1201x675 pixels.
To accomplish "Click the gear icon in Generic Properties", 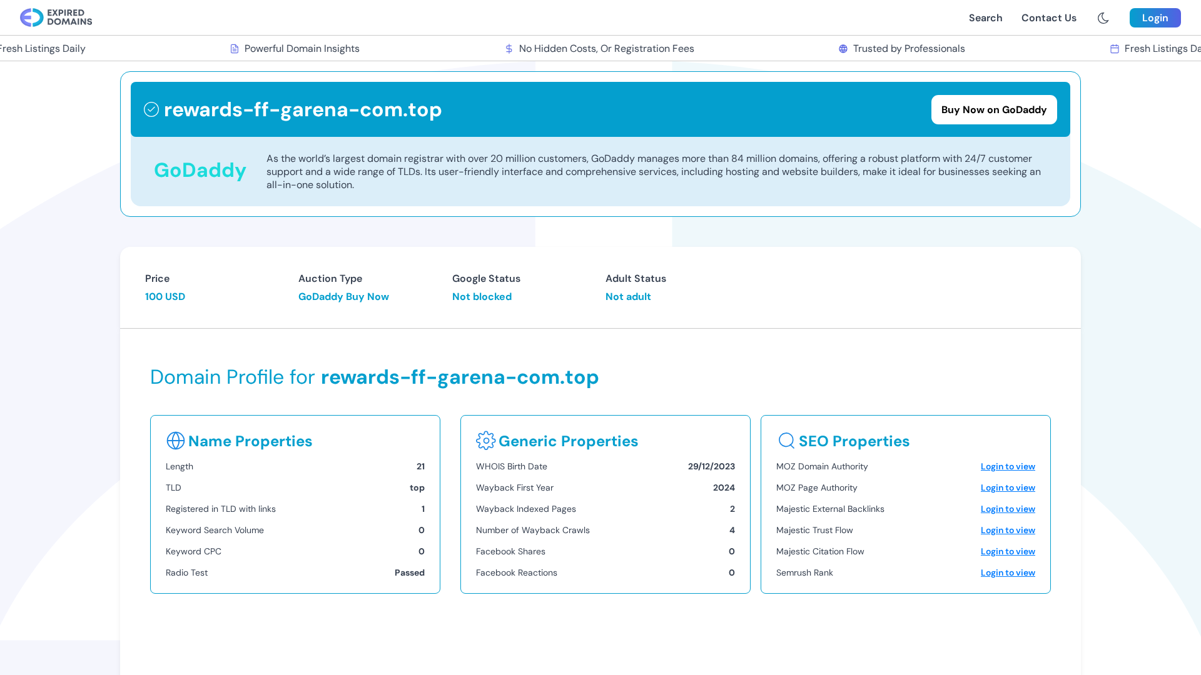I will click(x=486, y=441).
